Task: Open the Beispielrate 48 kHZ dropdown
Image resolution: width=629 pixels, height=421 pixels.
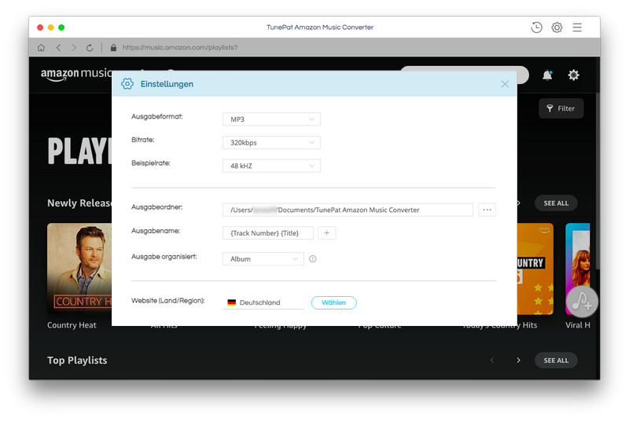Action: 271,166
